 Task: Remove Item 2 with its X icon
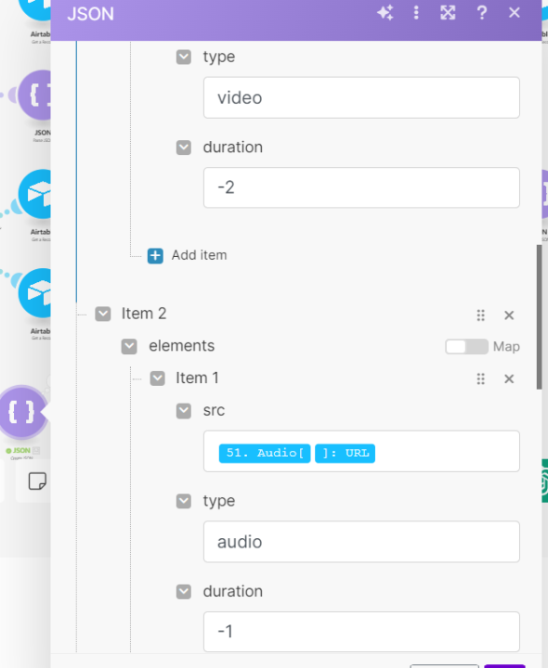click(x=509, y=315)
